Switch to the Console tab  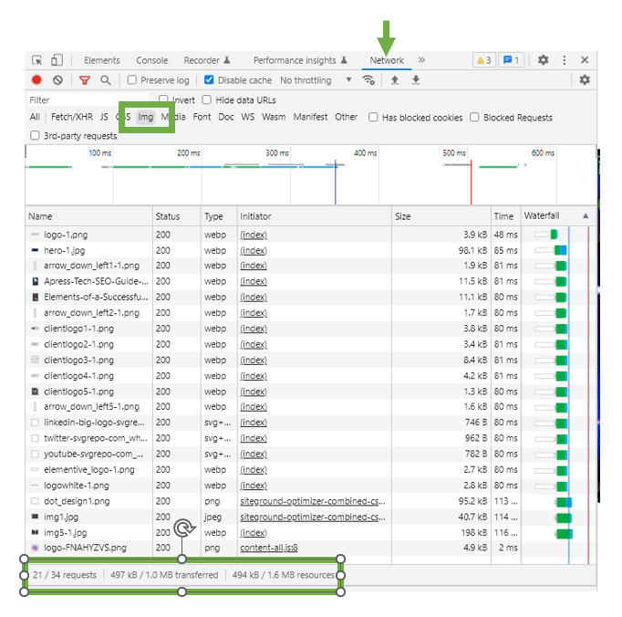[152, 60]
